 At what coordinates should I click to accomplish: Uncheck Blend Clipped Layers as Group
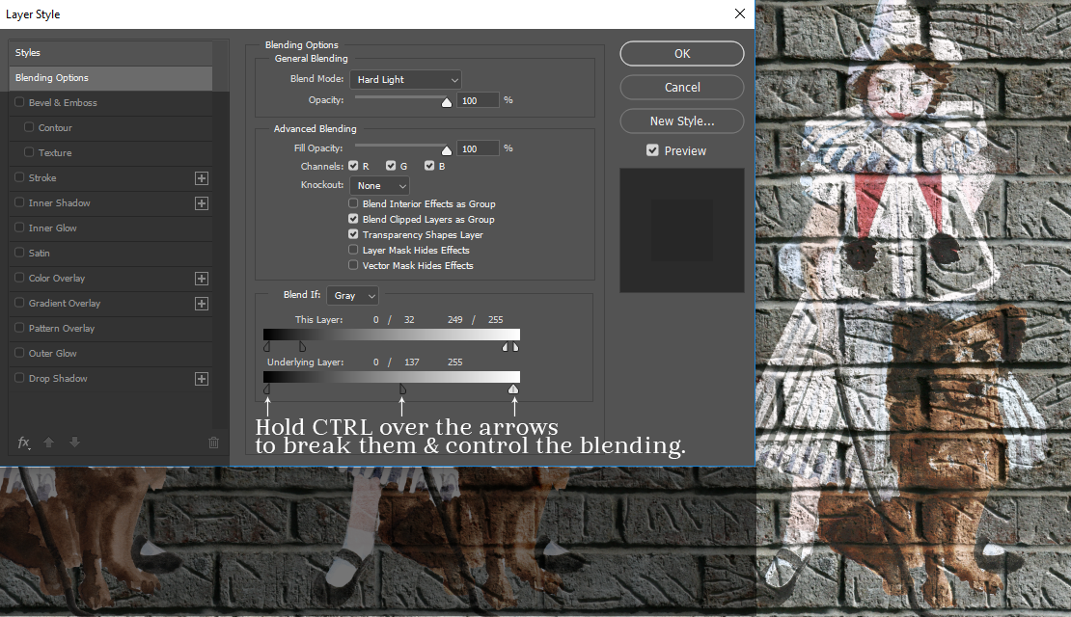[x=353, y=219]
